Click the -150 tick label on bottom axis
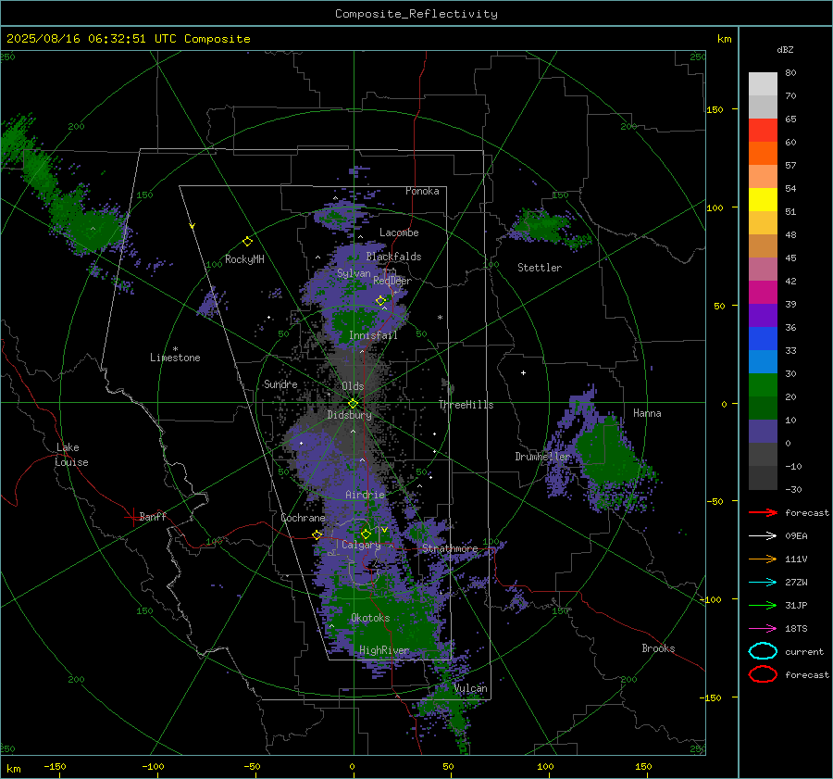The image size is (833, 779). [55, 766]
